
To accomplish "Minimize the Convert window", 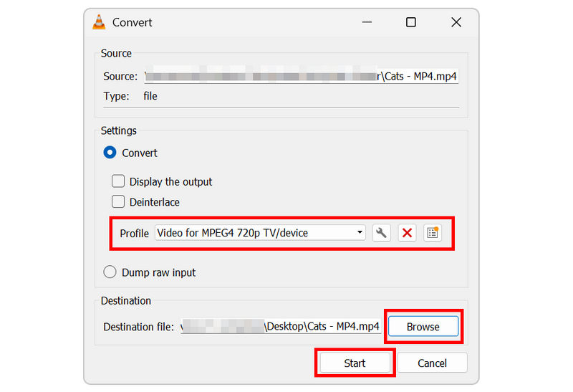I will (367, 22).
